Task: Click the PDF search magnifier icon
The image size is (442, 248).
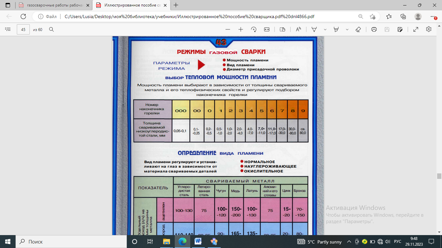Action: pyautogui.click(x=51, y=29)
